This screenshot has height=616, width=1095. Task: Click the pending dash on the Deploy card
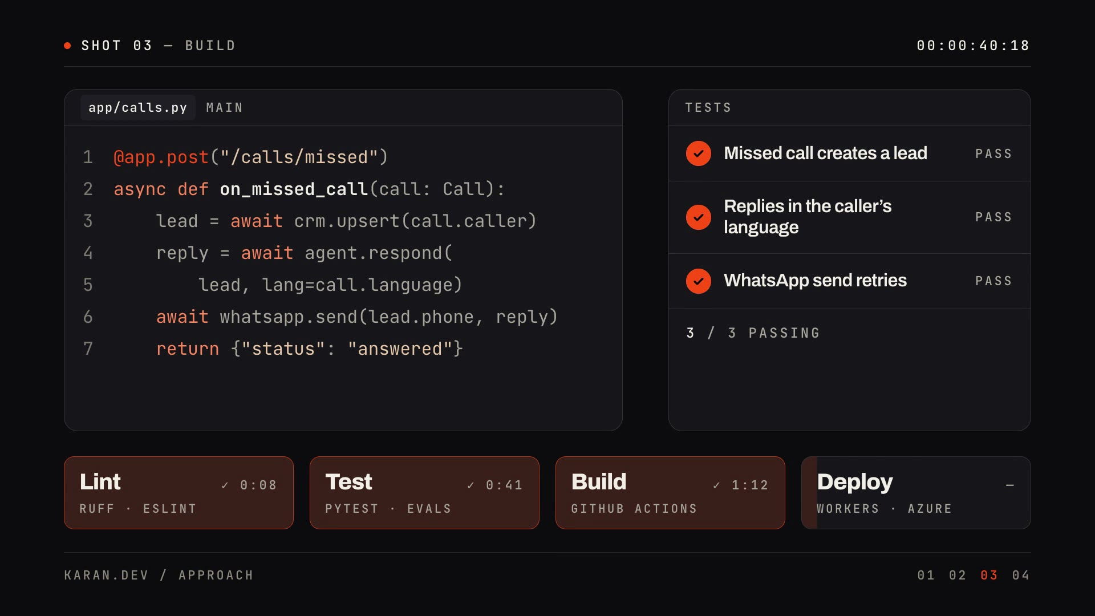[x=1009, y=485]
